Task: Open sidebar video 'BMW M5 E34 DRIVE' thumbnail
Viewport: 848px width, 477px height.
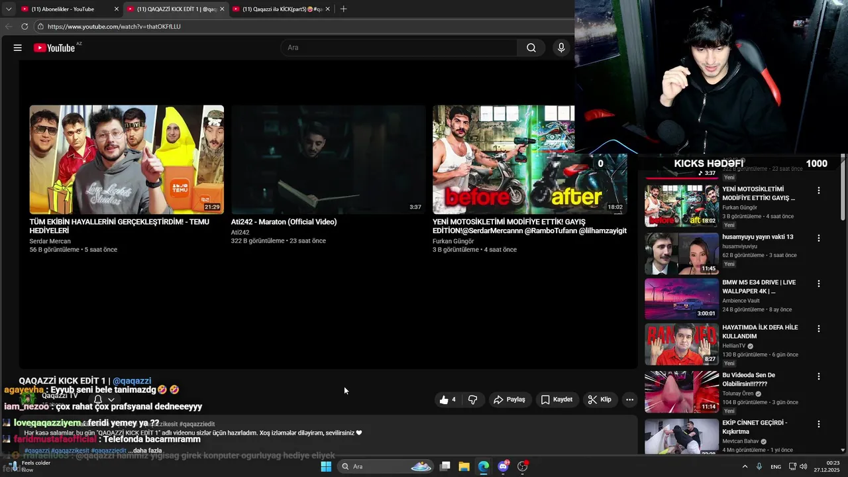Action: click(x=682, y=299)
